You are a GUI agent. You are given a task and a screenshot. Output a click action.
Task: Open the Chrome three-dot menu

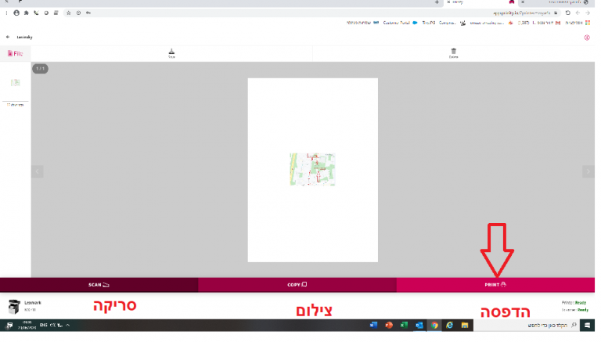[x=6, y=13]
